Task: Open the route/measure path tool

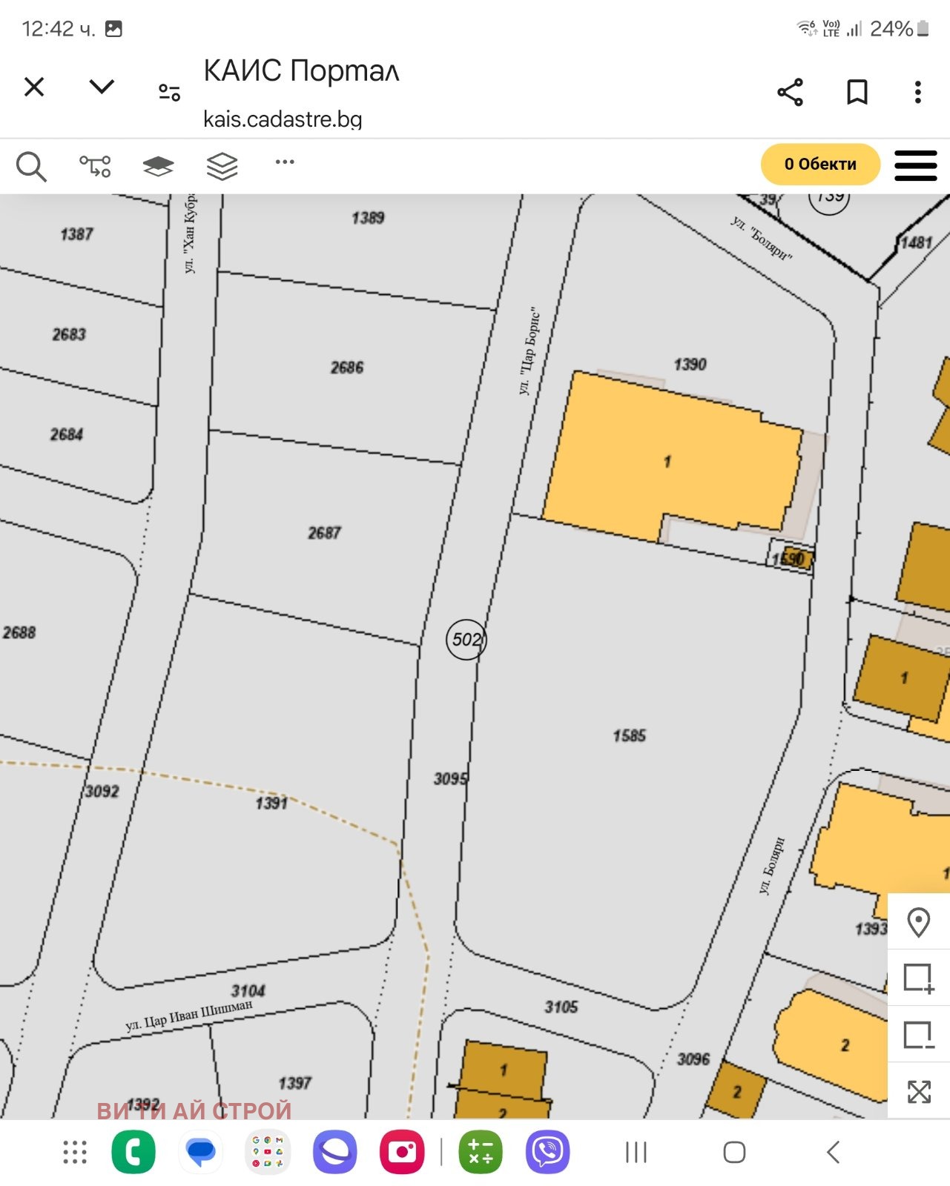Action: pos(95,165)
